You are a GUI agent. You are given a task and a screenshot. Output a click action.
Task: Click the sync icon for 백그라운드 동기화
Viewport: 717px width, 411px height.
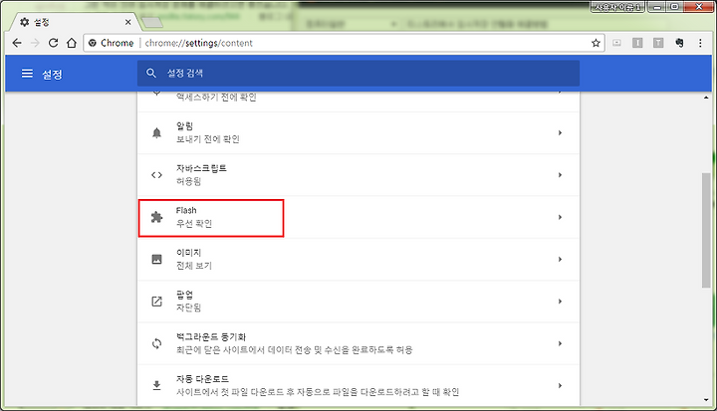pyautogui.click(x=157, y=343)
